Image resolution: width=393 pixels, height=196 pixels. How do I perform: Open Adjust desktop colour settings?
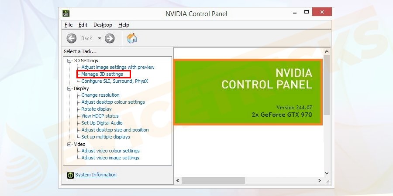113,102
